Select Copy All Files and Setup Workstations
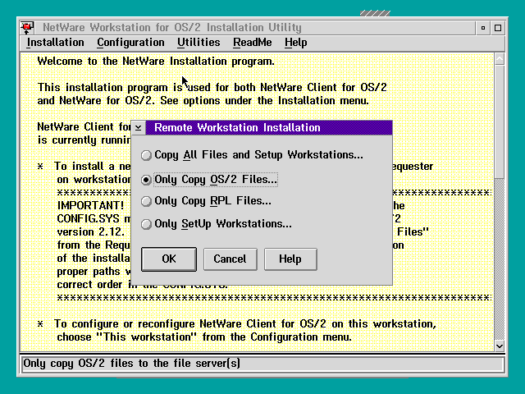 coord(252,155)
